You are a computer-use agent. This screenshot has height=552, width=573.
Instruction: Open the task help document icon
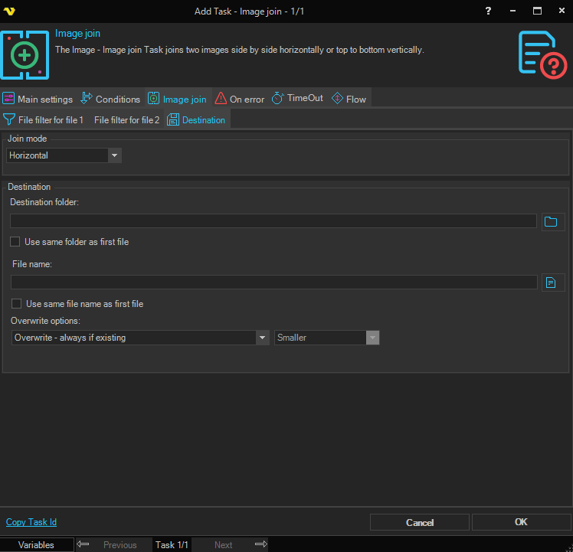point(542,54)
